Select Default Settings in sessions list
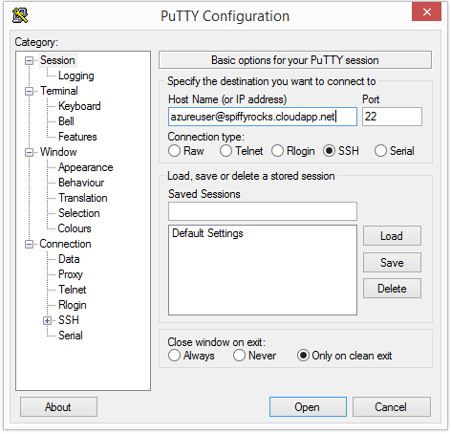This screenshot has width=451, height=434. pos(207,233)
